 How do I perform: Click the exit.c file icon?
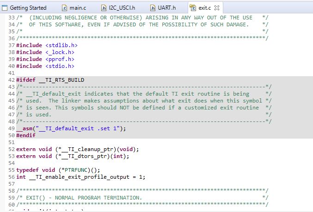pyautogui.click(x=193, y=8)
